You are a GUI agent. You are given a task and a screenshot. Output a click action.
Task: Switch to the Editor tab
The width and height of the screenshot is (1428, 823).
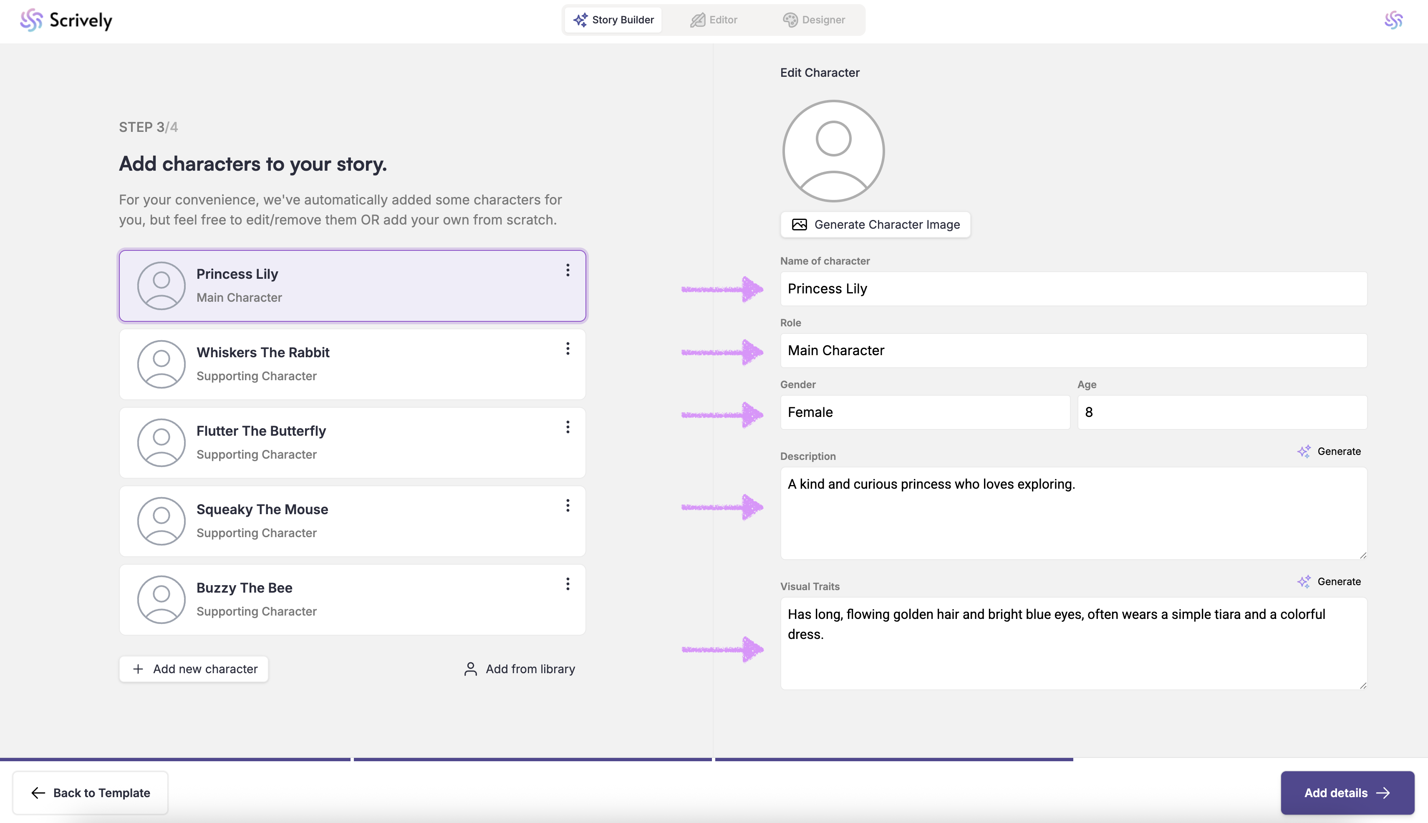click(x=714, y=20)
